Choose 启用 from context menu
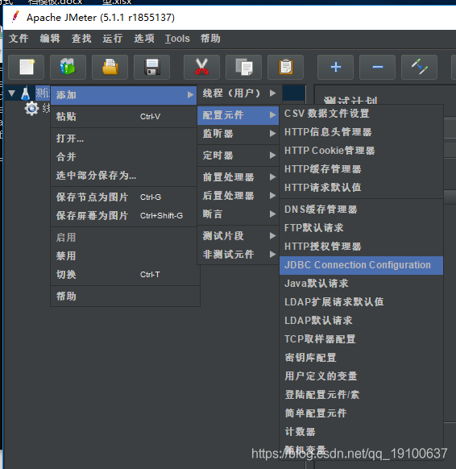The height and width of the screenshot is (469, 456). coord(124,238)
